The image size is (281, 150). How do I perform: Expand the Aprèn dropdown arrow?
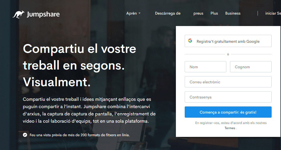(x=139, y=13)
